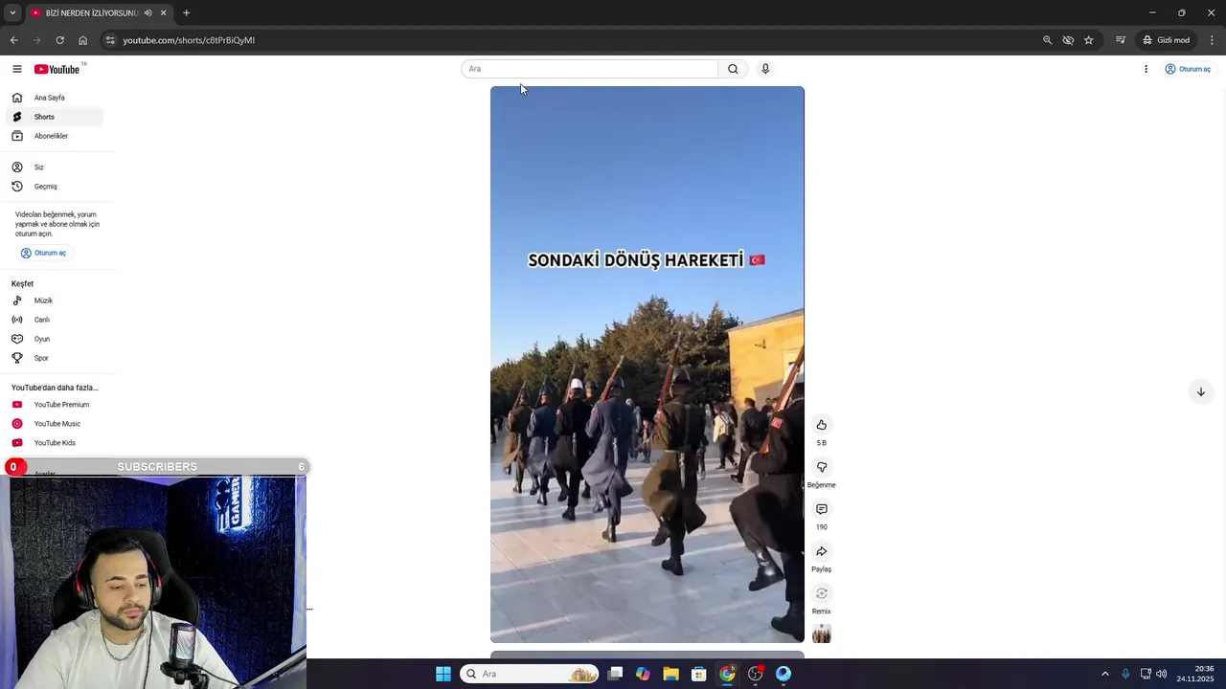
Task: Click the Remix icon
Action: (822, 593)
